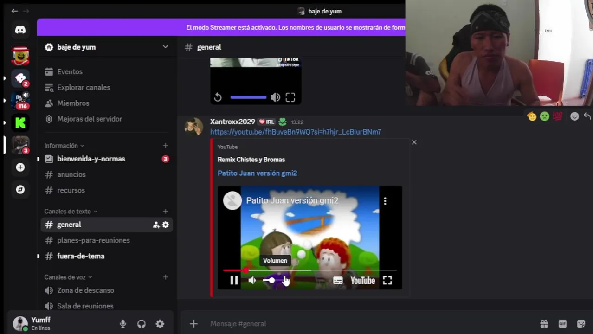
Task: Toggle headphones deafen in user panel
Action: [142, 324]
